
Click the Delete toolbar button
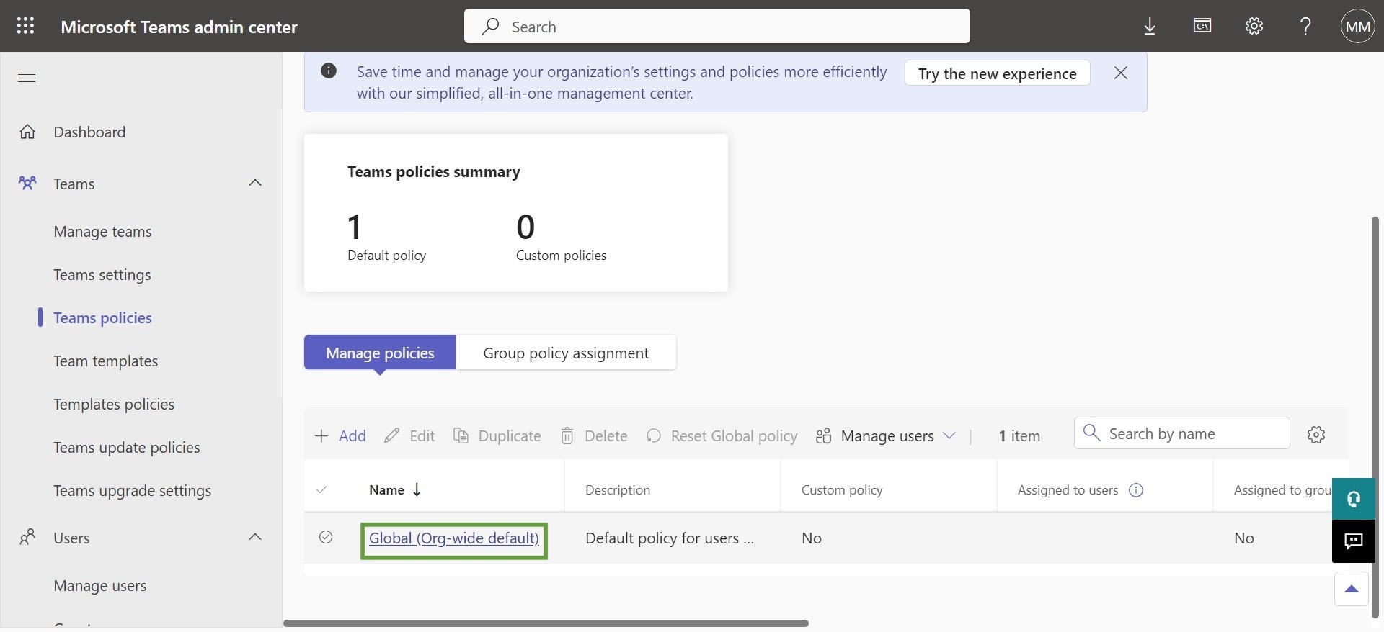(594, 435)
